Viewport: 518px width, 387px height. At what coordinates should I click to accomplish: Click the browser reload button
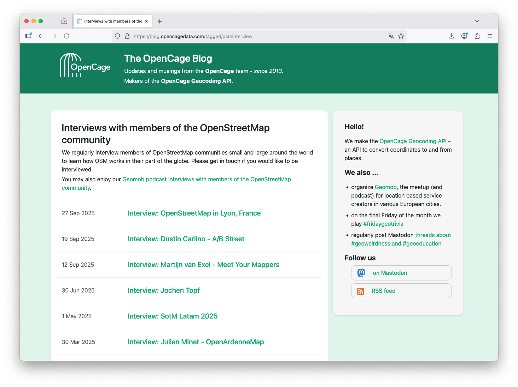[66, 36]
